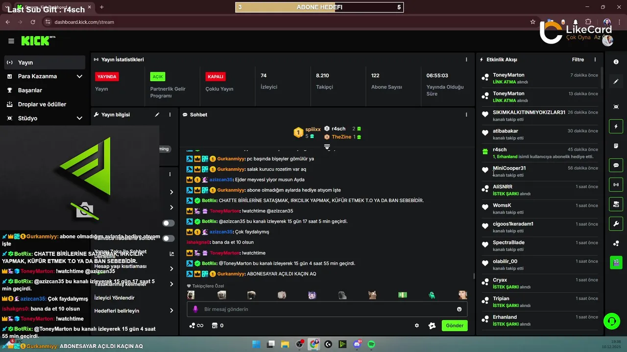Viewport: 627px width, 352px height.
Task: Open a new browser tab
Action: tap(102, 7)
